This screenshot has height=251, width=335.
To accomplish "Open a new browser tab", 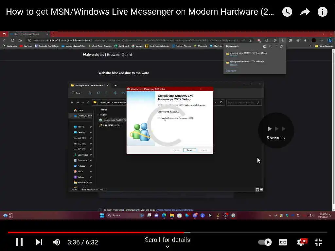I will [53, 34].
